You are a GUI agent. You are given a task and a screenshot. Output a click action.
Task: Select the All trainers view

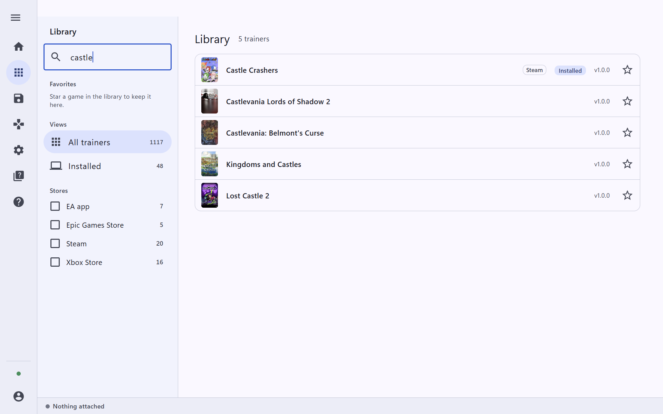pyautogui.click(x=107, y=142)
